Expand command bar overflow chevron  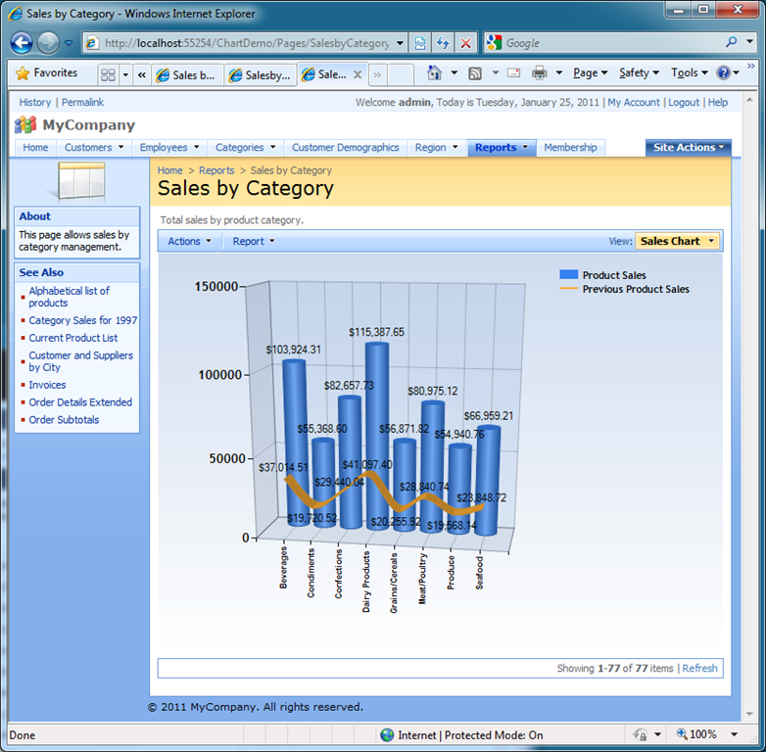751,66
